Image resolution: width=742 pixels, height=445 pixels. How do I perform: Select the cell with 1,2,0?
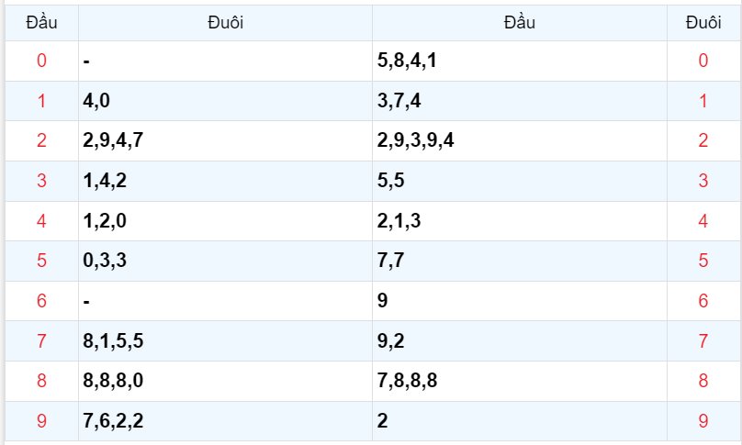tap(105, 221)
